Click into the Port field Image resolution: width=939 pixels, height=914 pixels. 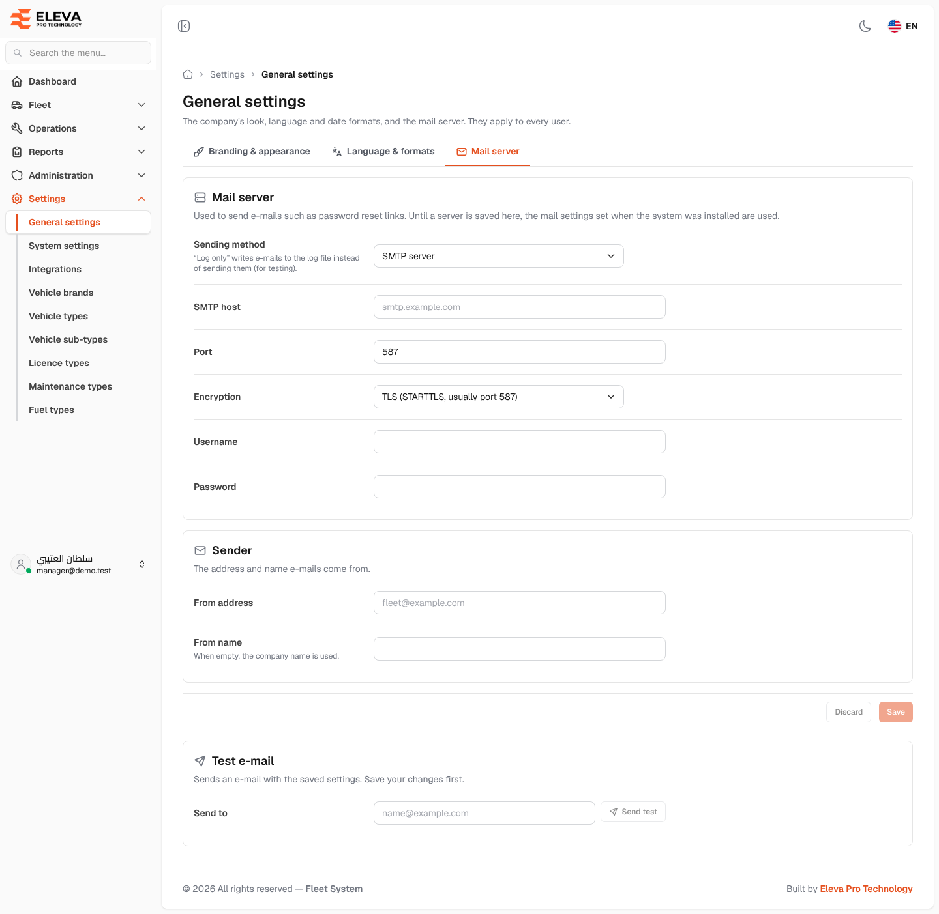pyautogui.click(x=520, y=352)
